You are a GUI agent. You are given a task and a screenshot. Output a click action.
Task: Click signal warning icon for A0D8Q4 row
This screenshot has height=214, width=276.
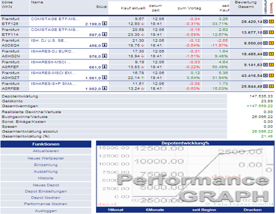point(271,43)
